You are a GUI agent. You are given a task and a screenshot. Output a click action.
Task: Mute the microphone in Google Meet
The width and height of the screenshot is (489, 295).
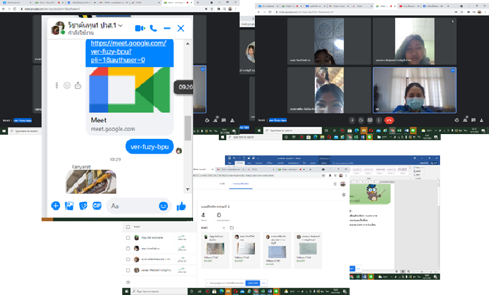point(353,120)
